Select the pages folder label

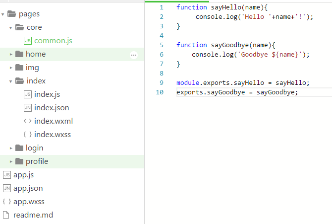click(29, 14)
